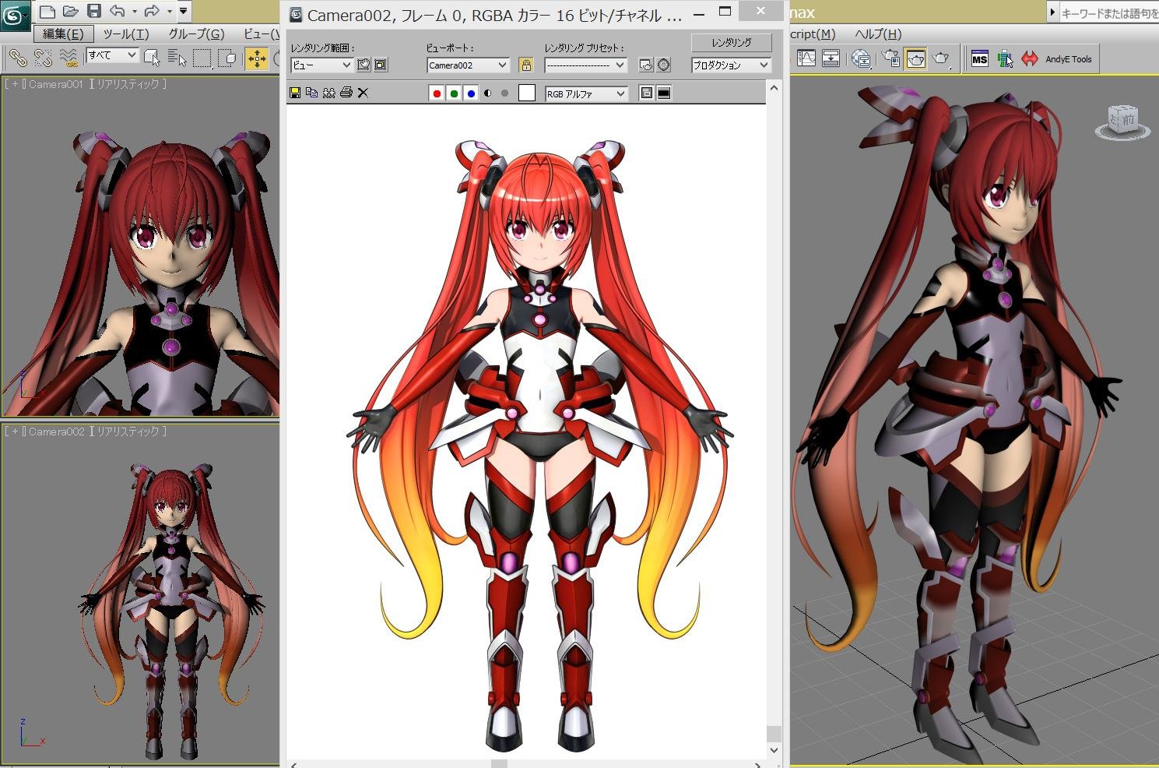Activate the Select Object tool

(152, 58)
